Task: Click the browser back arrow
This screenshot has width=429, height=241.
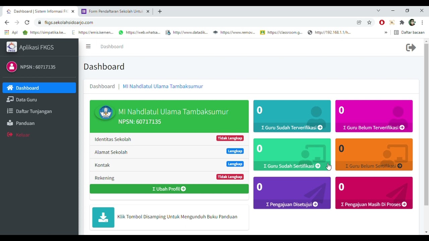Action: (x=7, y=22)
